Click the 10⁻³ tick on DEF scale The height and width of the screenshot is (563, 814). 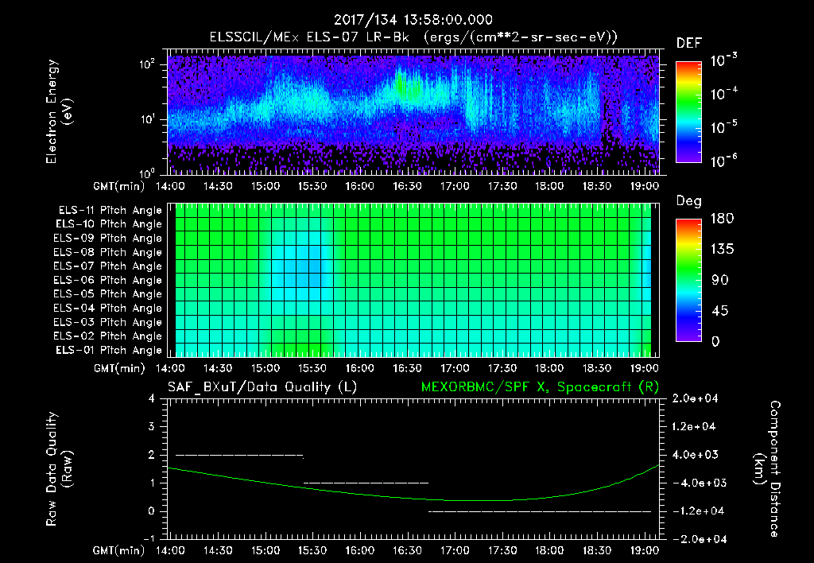(x=723, y=60)
